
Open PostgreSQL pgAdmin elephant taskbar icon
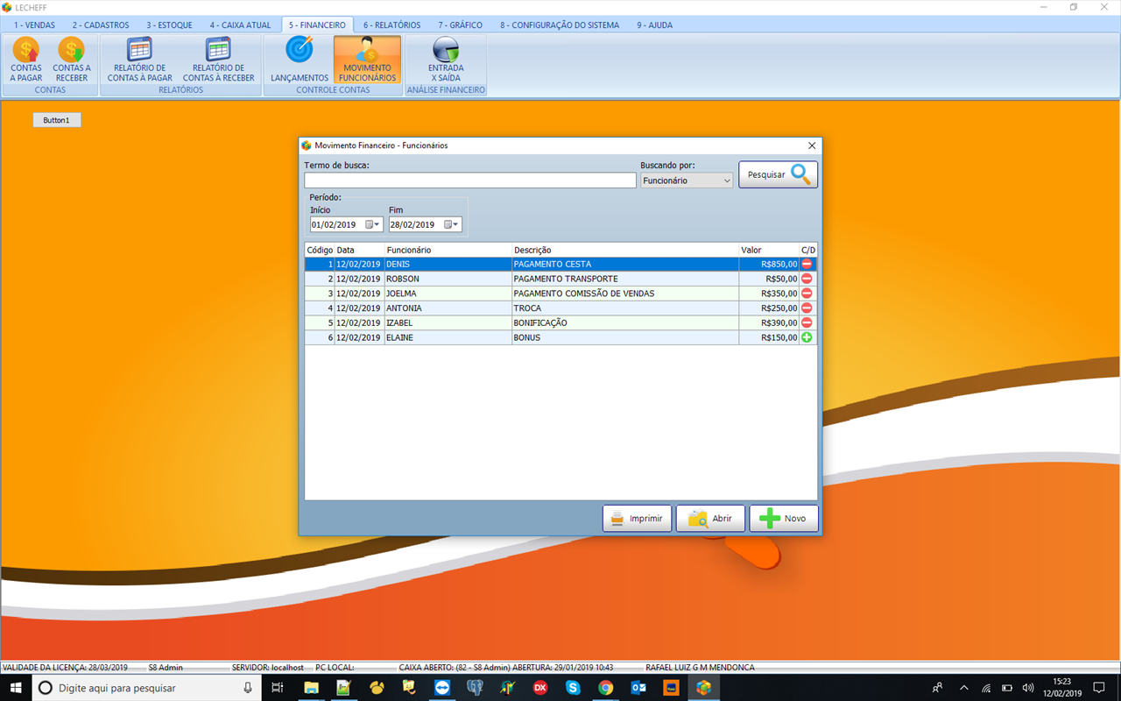[475, 688]
